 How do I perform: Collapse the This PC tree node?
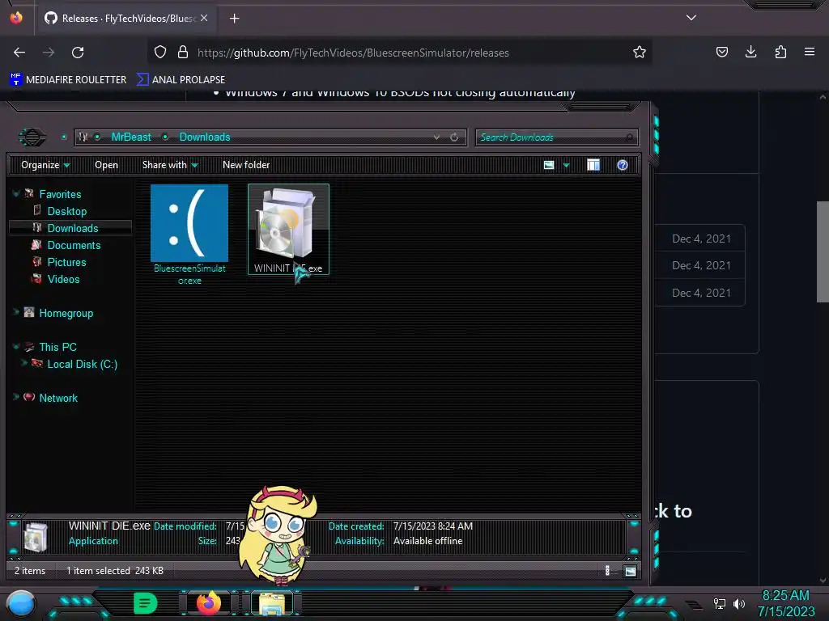coord(16,346)
